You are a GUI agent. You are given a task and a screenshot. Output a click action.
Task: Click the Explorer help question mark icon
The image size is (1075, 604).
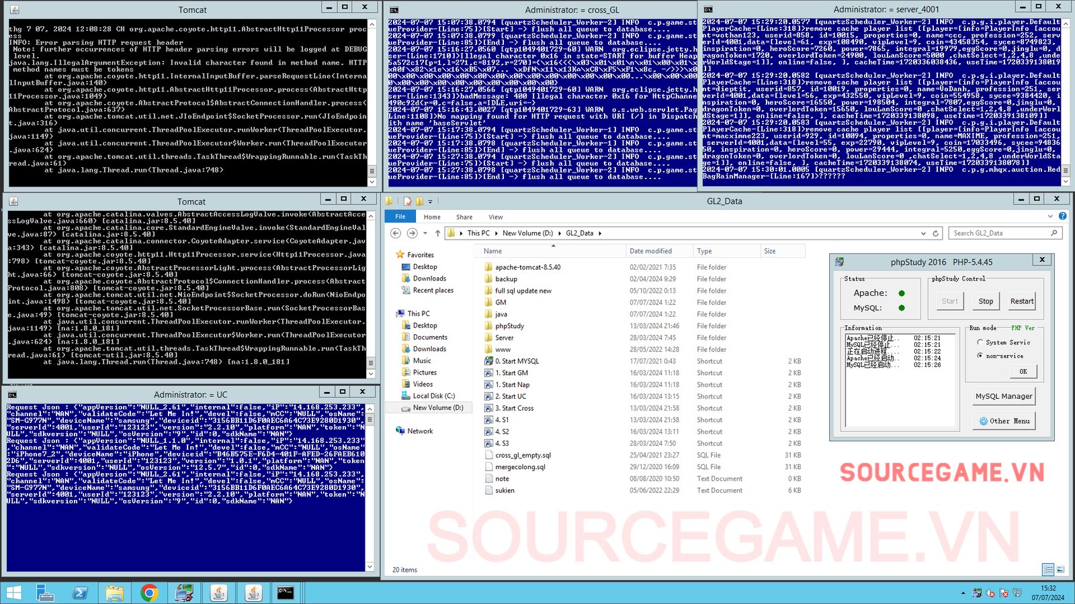click(x=1062, y=216)
